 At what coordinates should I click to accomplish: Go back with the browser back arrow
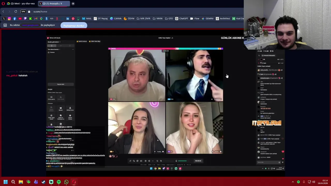tap(3, 11)
